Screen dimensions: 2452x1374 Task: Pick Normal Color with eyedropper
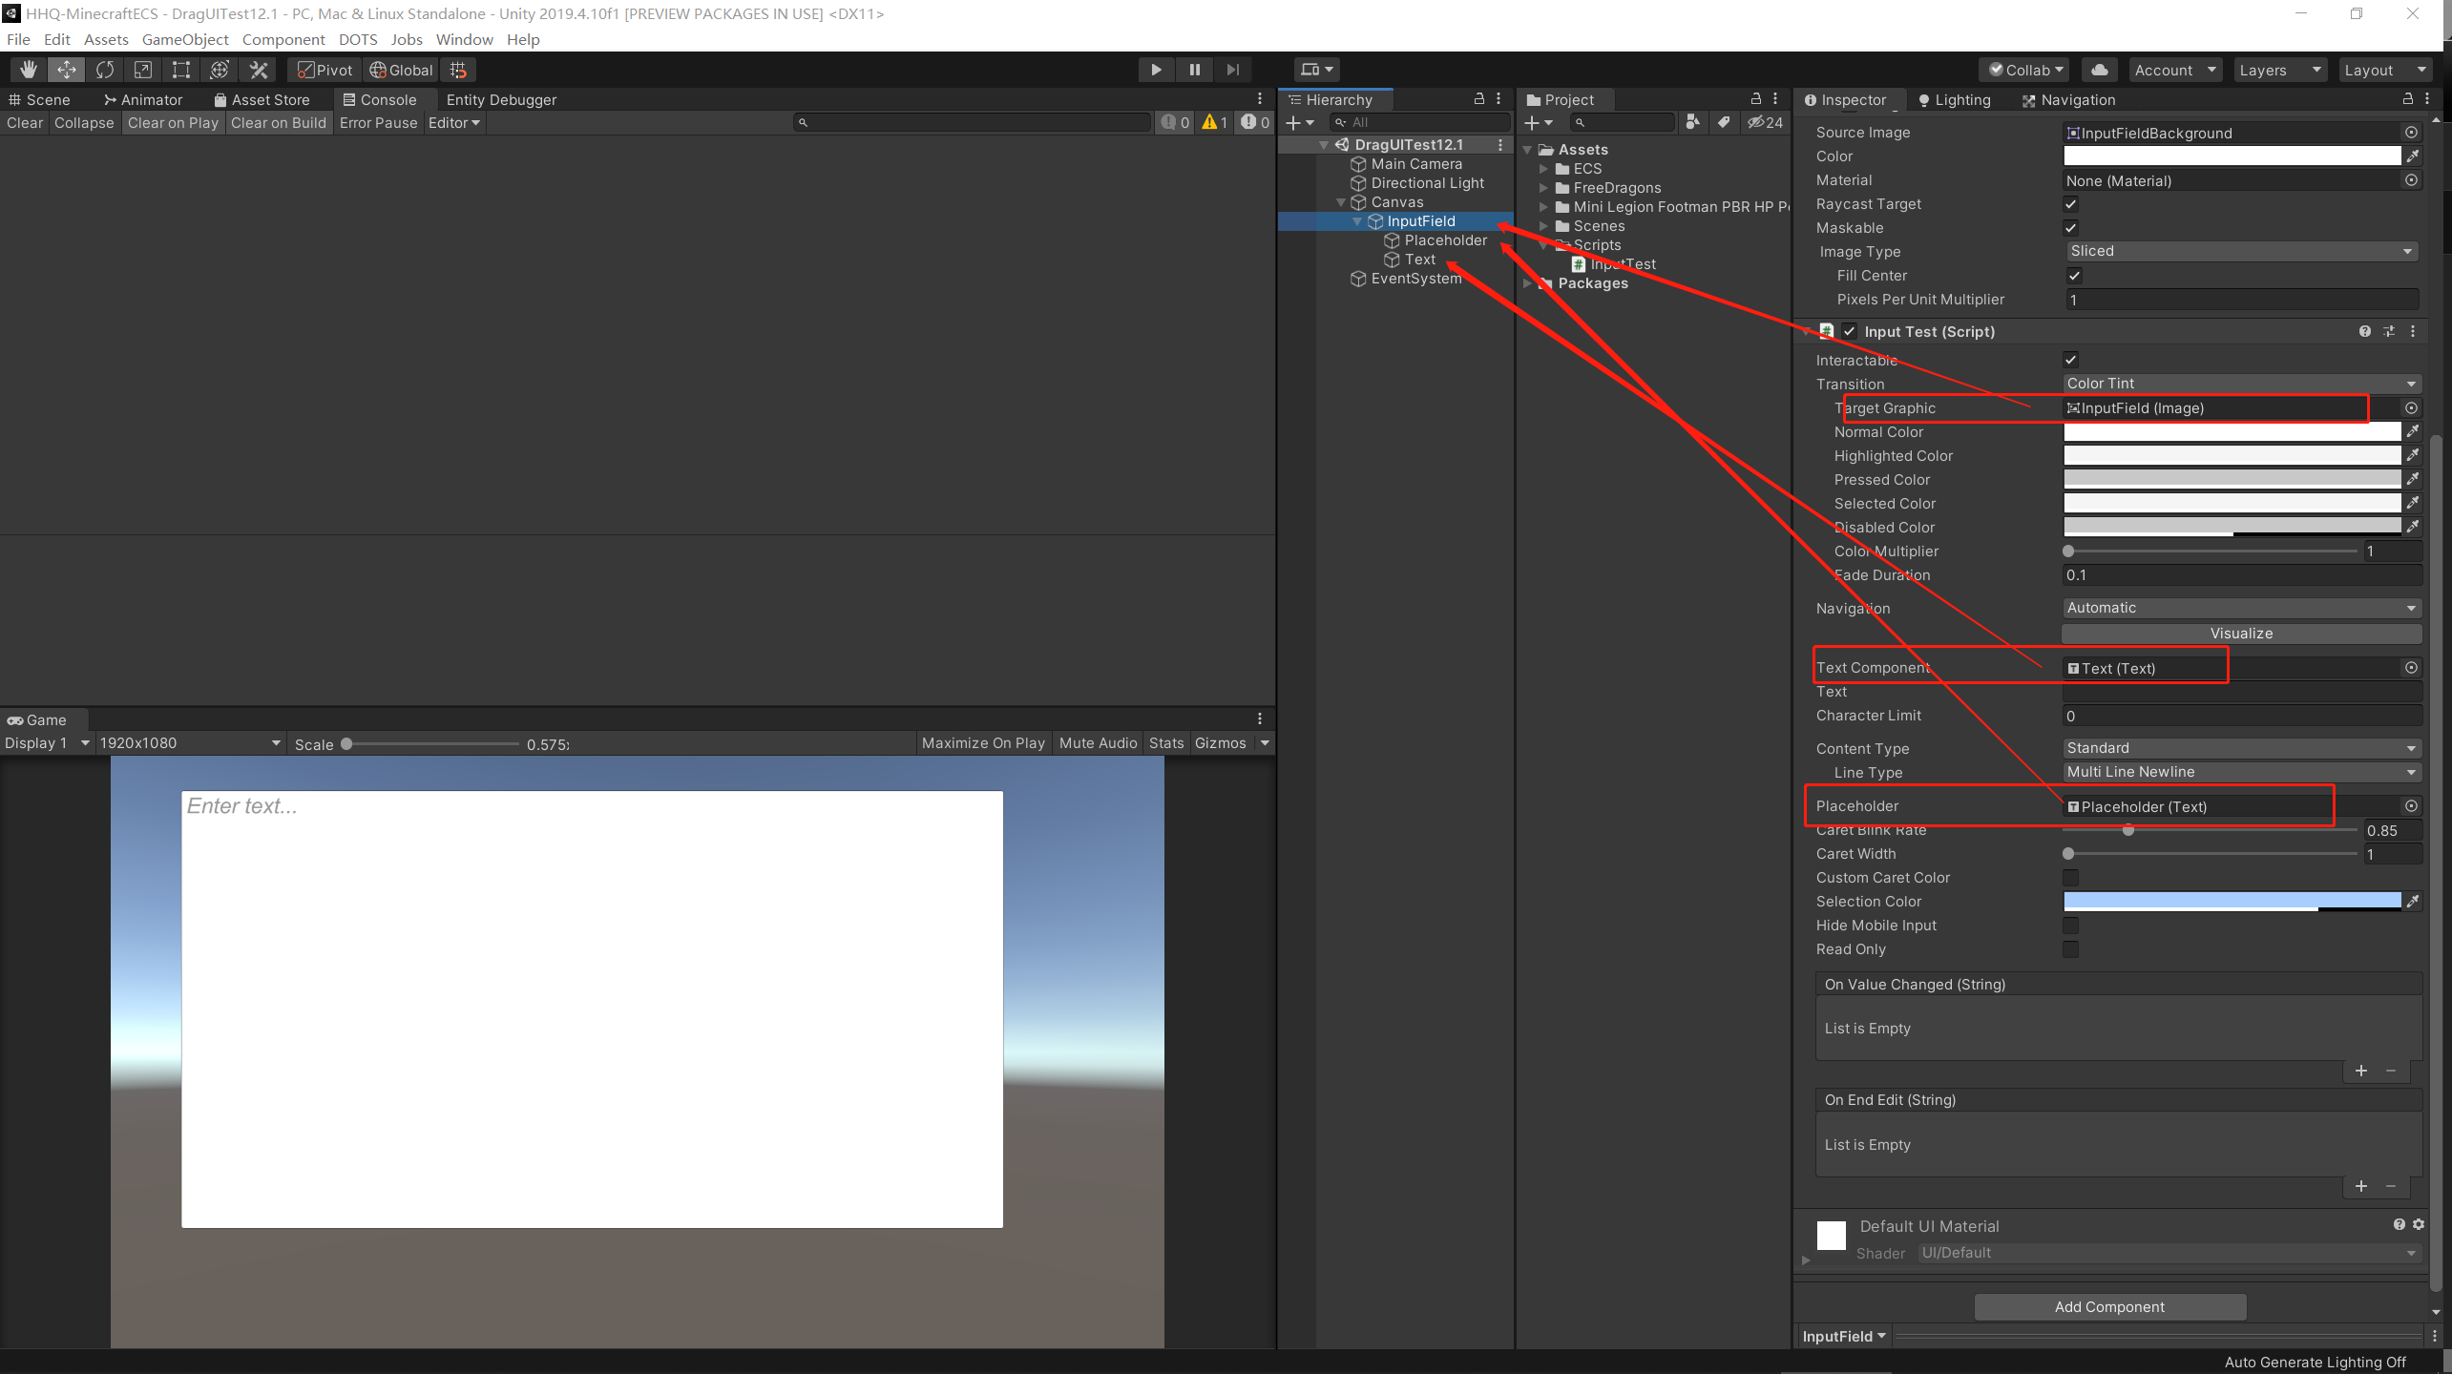(x=2413, y=431)
